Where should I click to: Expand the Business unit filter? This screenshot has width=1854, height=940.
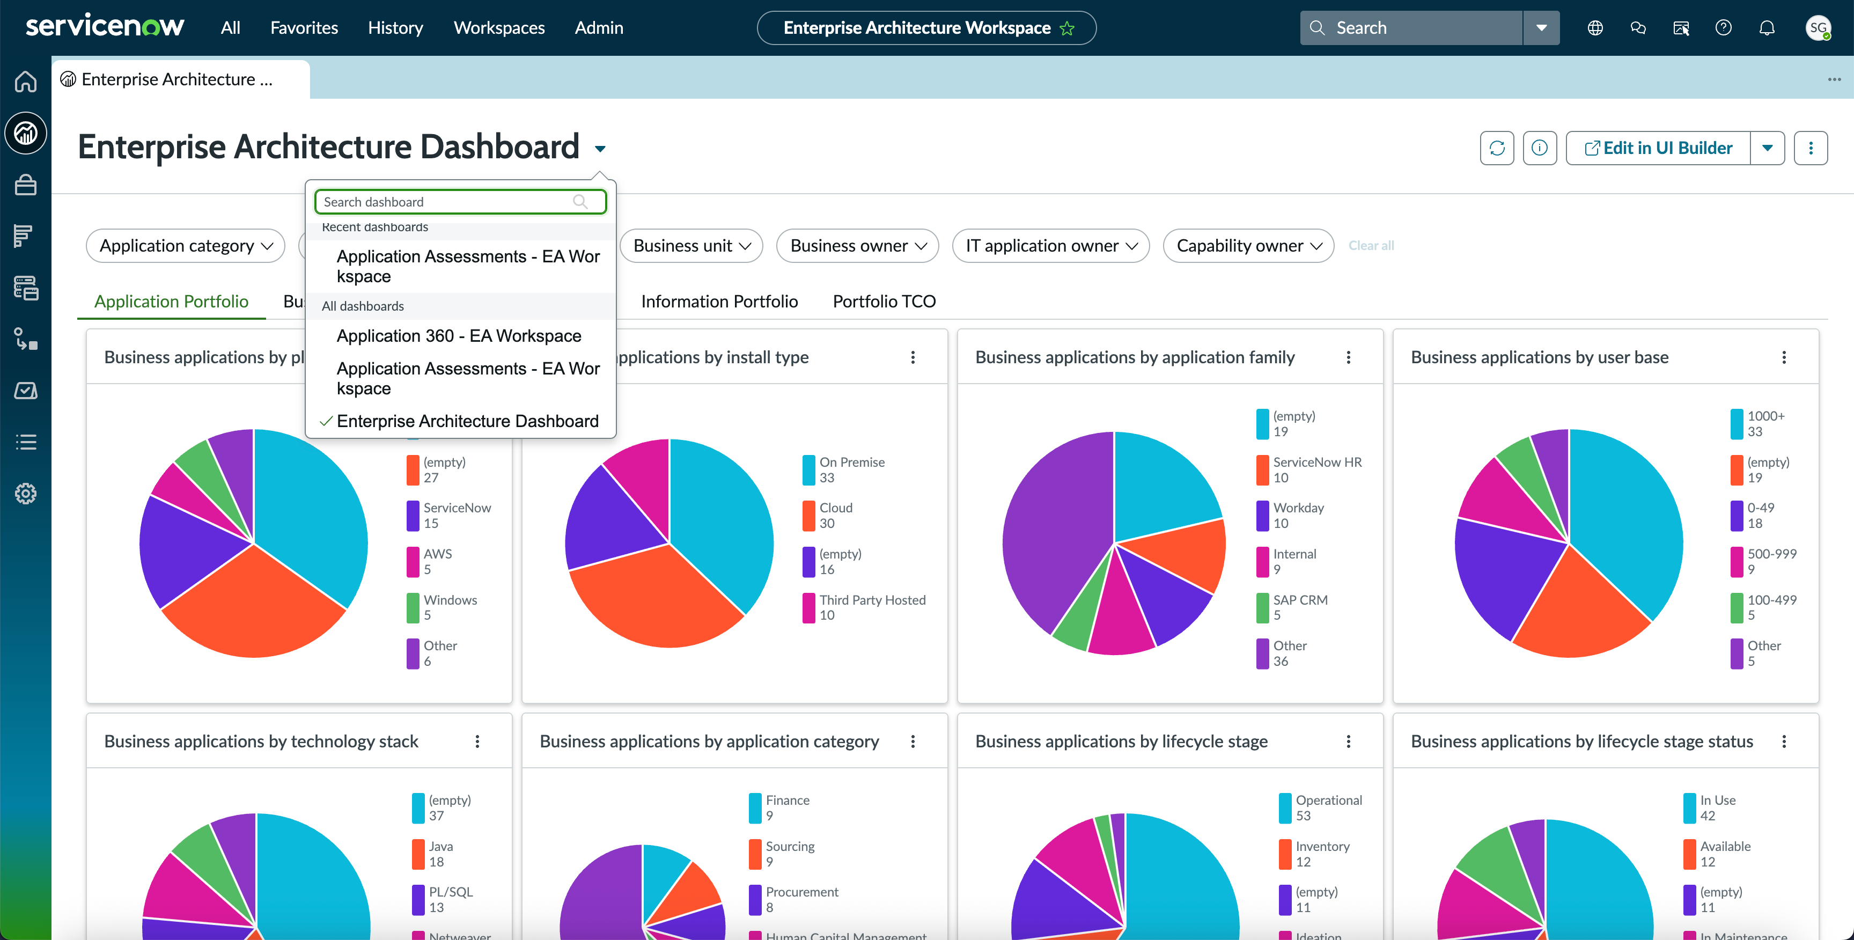pyautogui.click(x=691, y=246)
